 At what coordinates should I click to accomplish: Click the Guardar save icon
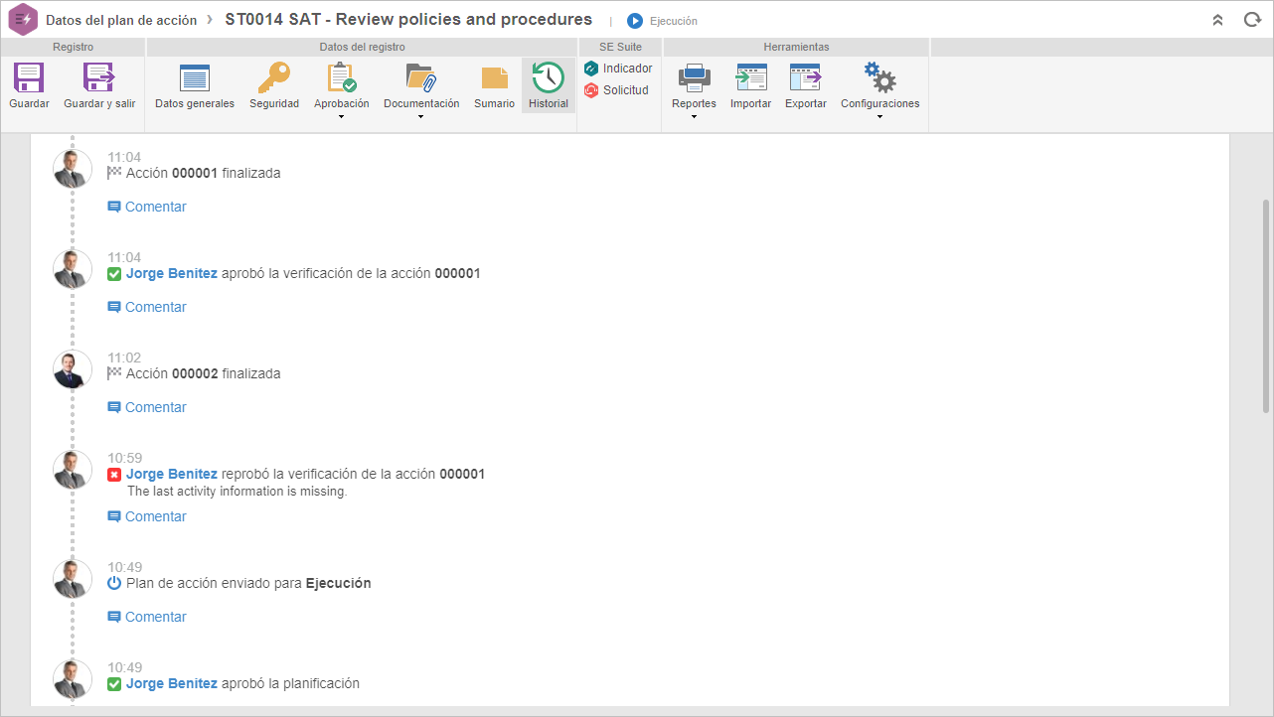[29, 77]
